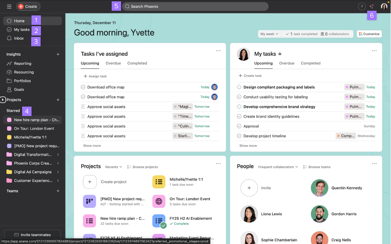Click the help question mark icon
The height and width of the screenshot is (244, 391).
361,6
